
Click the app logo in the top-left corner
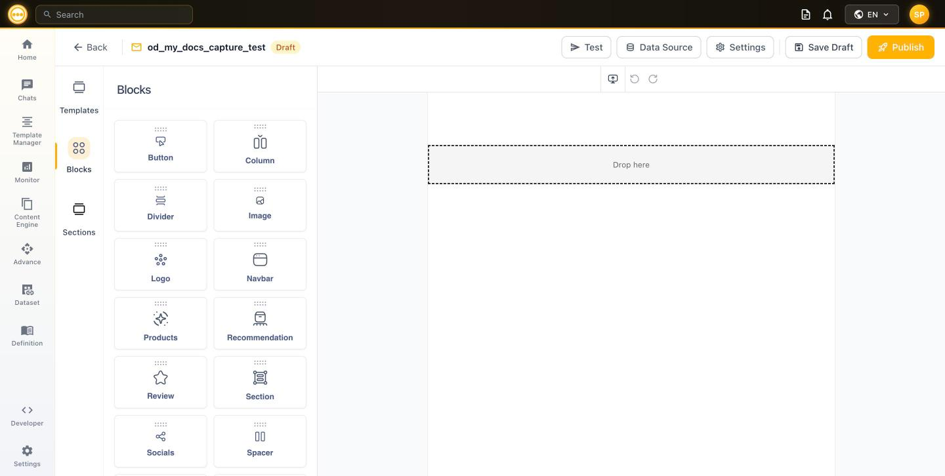18,14
